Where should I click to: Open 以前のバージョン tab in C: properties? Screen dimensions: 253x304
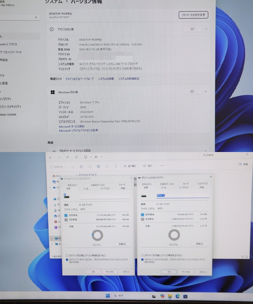(x=98, y=185)
